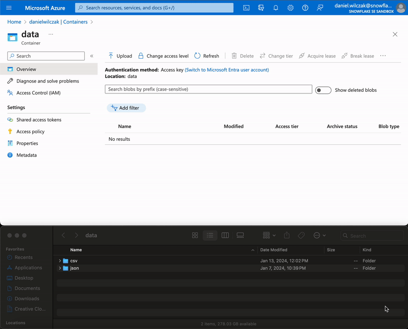This screenshot has width=408, height=329.
Task: Click Switch to Microsoft Entra user account
Action: click(x=226, y=70)
